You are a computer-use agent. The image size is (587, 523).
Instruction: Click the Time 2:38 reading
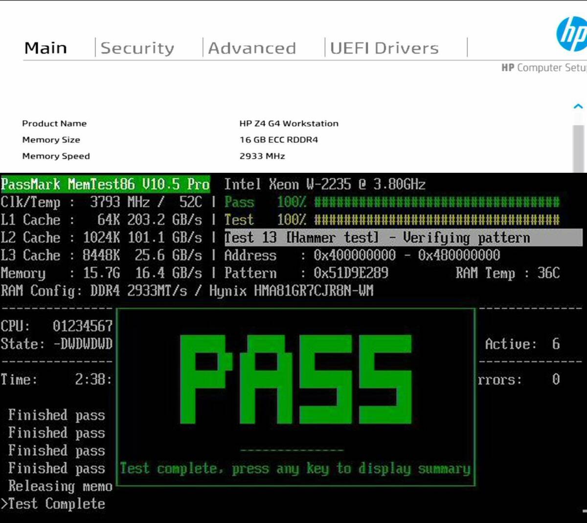coord(57,380)
